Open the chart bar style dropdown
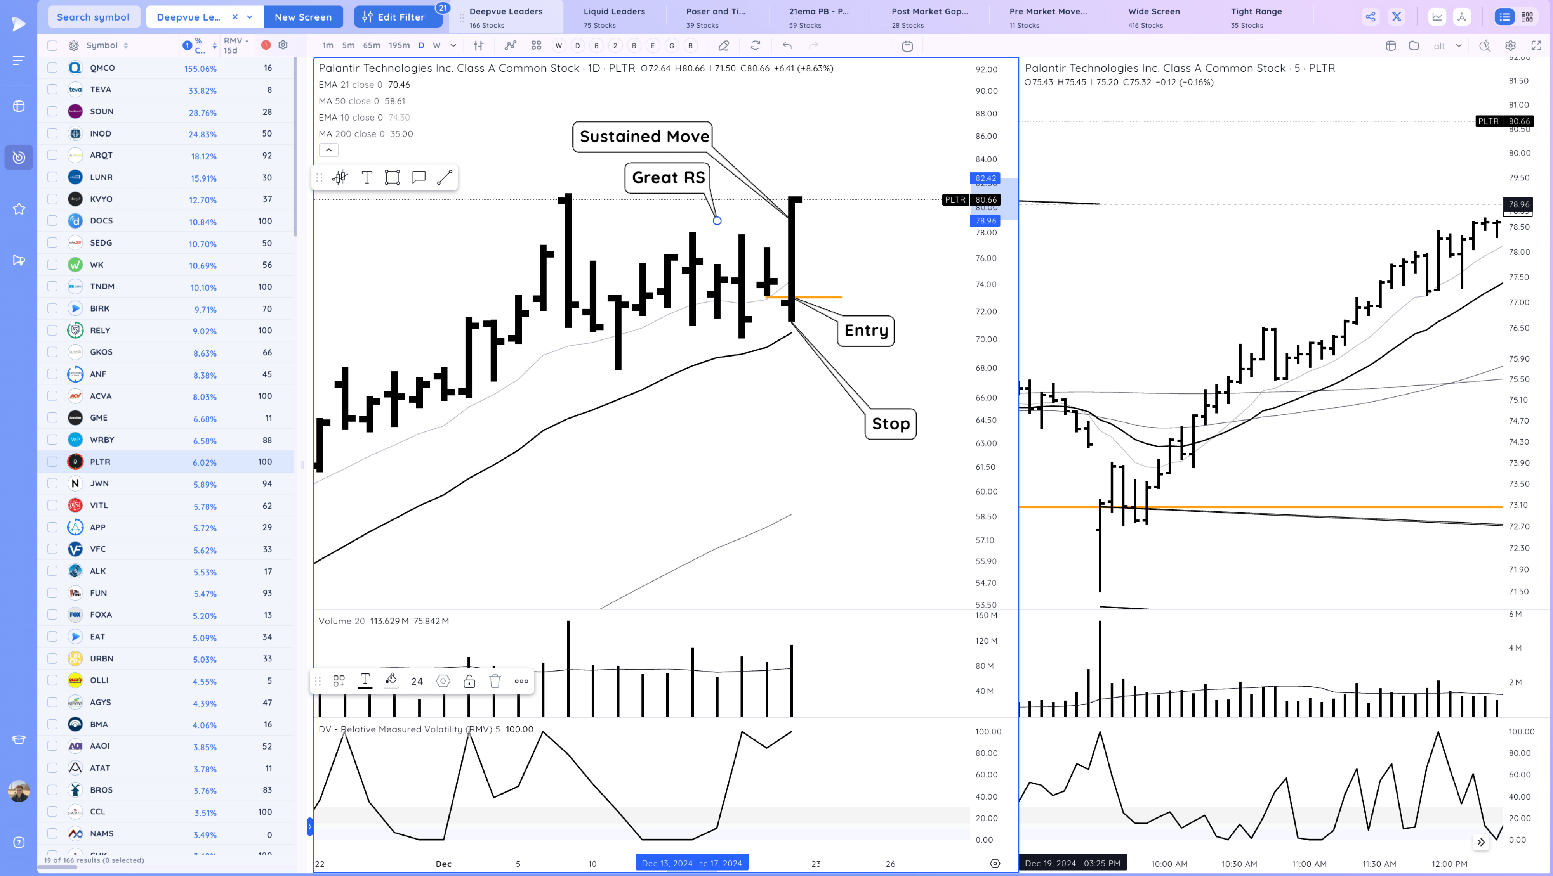Image resolution: width=1553 pixels, height=876 pixels. pyautogui.click(x=479, y=45)
